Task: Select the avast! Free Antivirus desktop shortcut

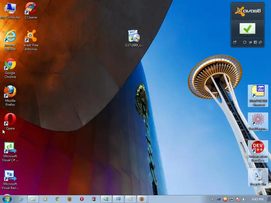Action: point(31,40)
